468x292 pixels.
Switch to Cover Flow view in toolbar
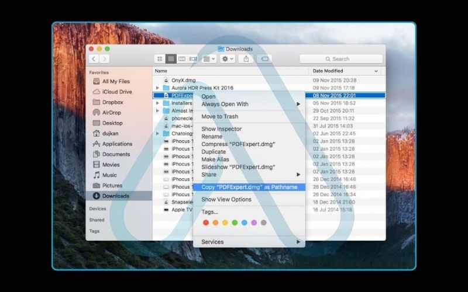pos(193,59)
